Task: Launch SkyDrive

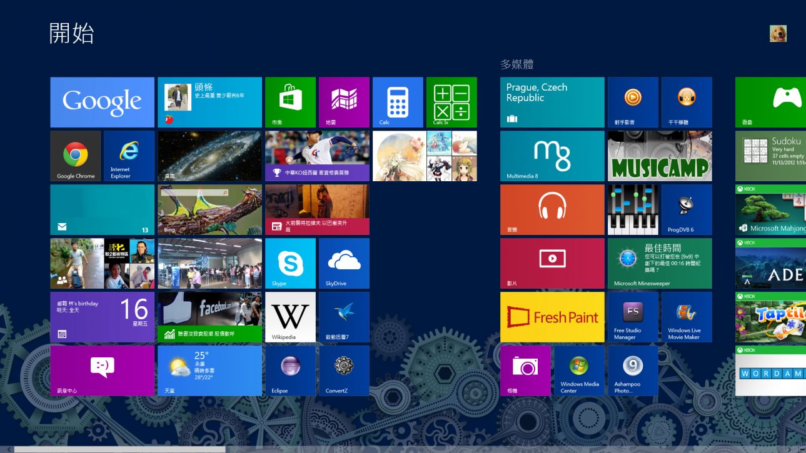Action: (x=343, y=263)
